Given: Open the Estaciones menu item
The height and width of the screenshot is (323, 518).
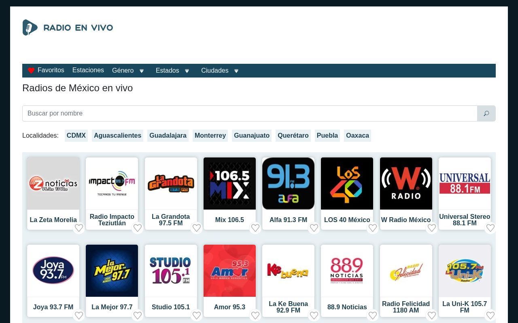Looking at the screenshot, I should tap(88, 70).
